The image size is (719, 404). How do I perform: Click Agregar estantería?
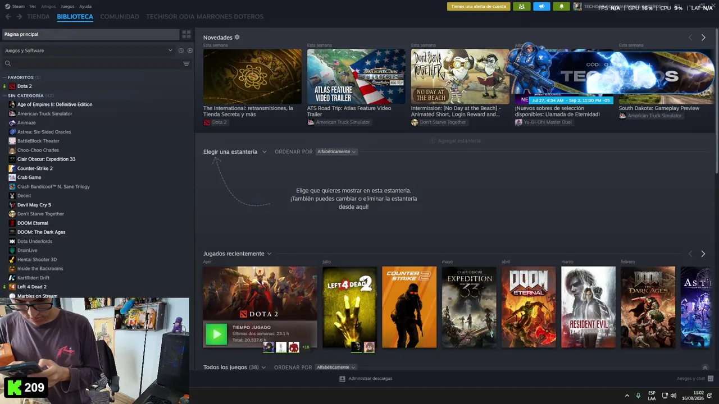tap(455, 141)
